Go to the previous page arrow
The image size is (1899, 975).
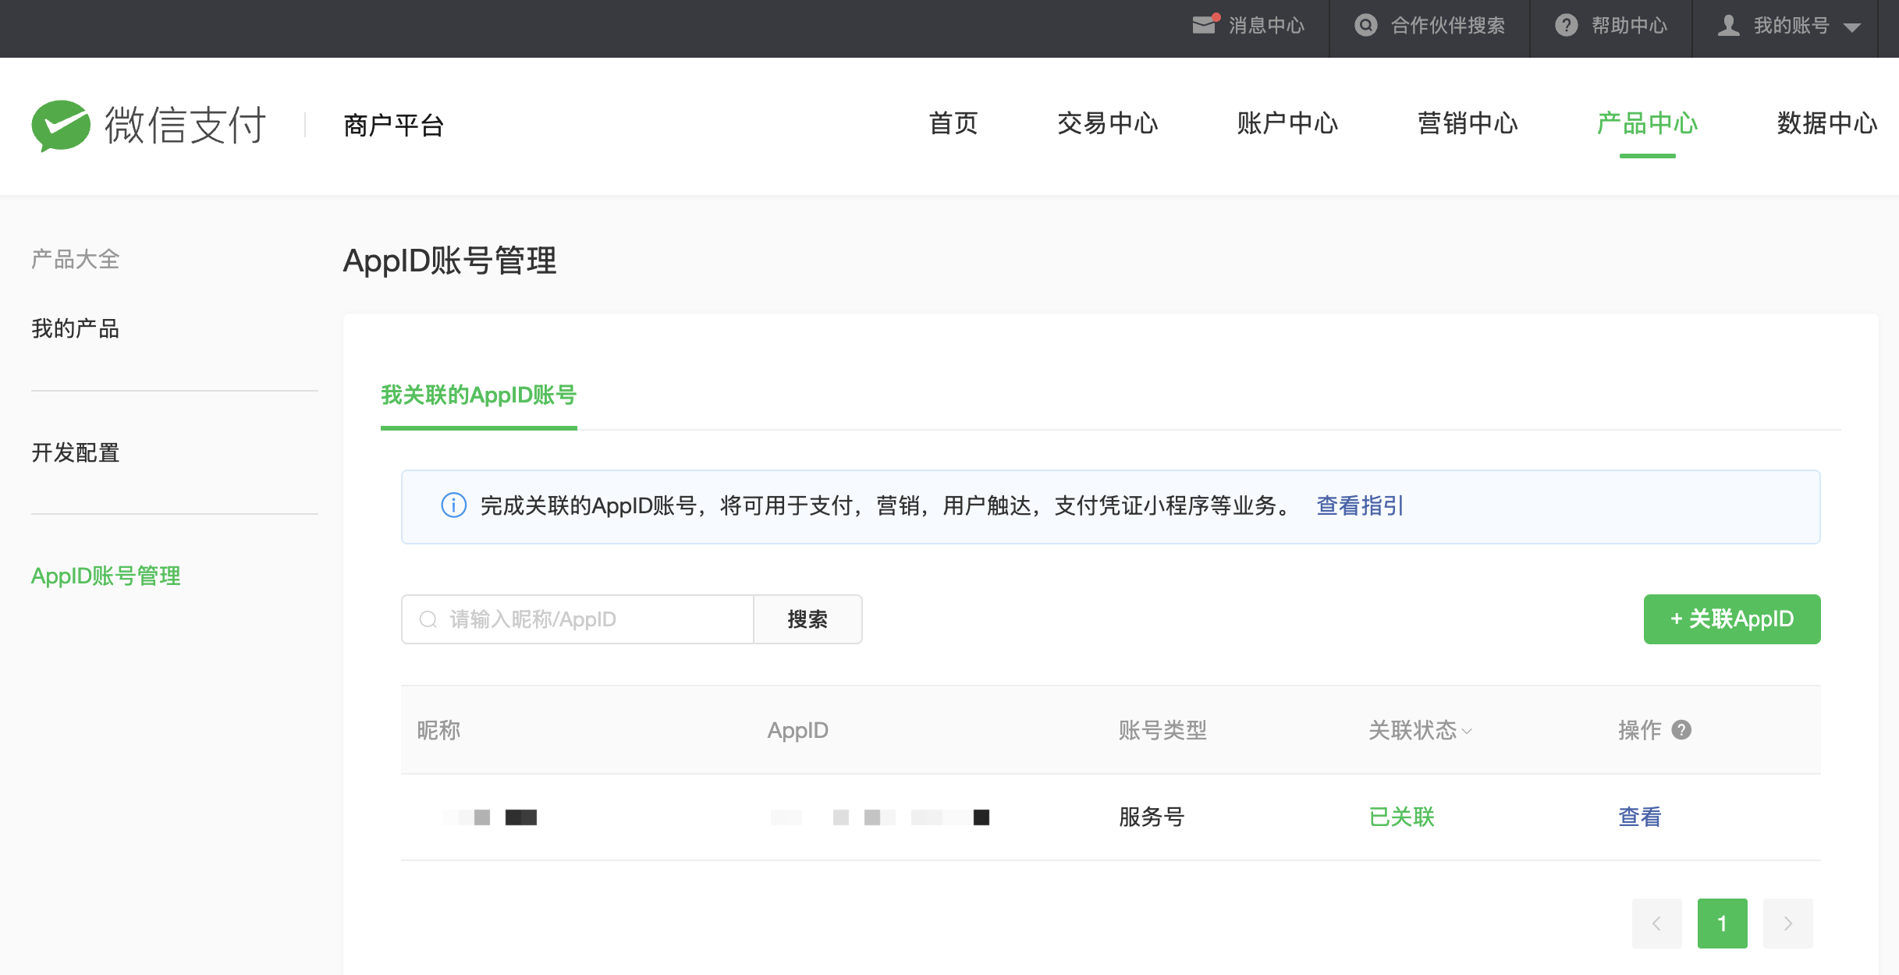[x=1657, y=924]
